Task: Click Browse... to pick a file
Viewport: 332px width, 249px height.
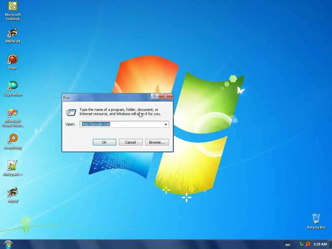Action: click(x=157, y=142)
